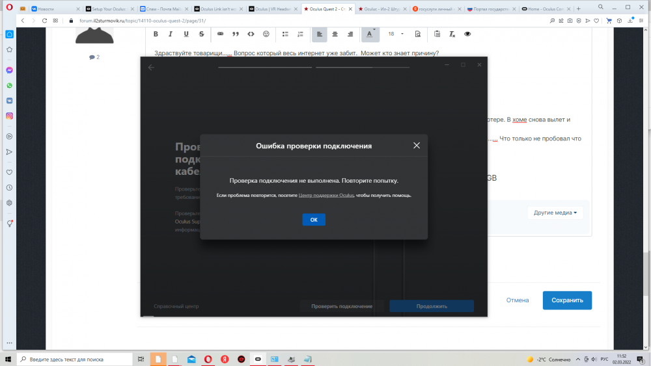Open Opera sidebar bookmarks heart icon
The height and width of the screenshot is (366, 651).
pos(10,172)
